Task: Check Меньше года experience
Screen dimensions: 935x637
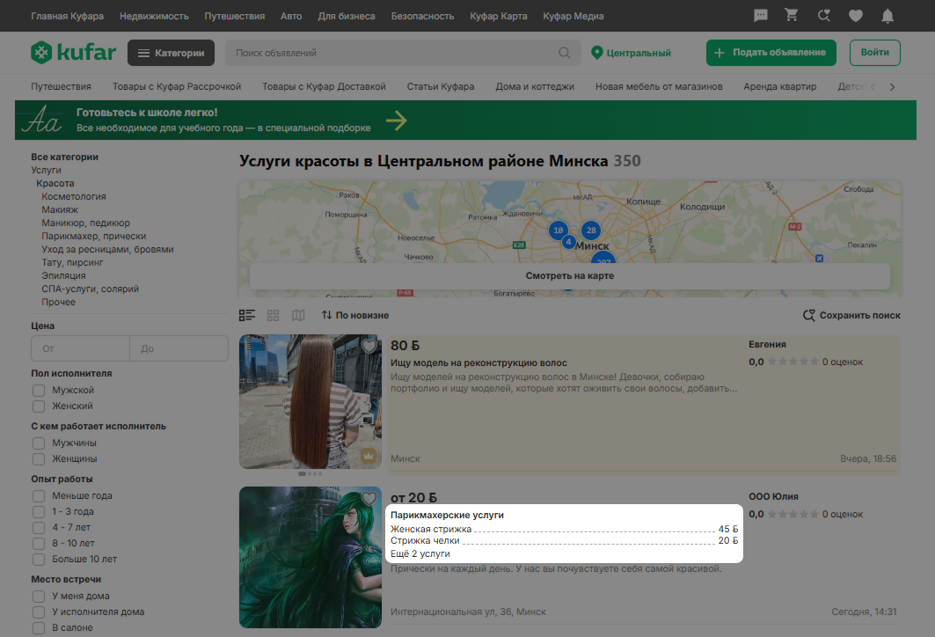Action: click(x=39, y=496)
